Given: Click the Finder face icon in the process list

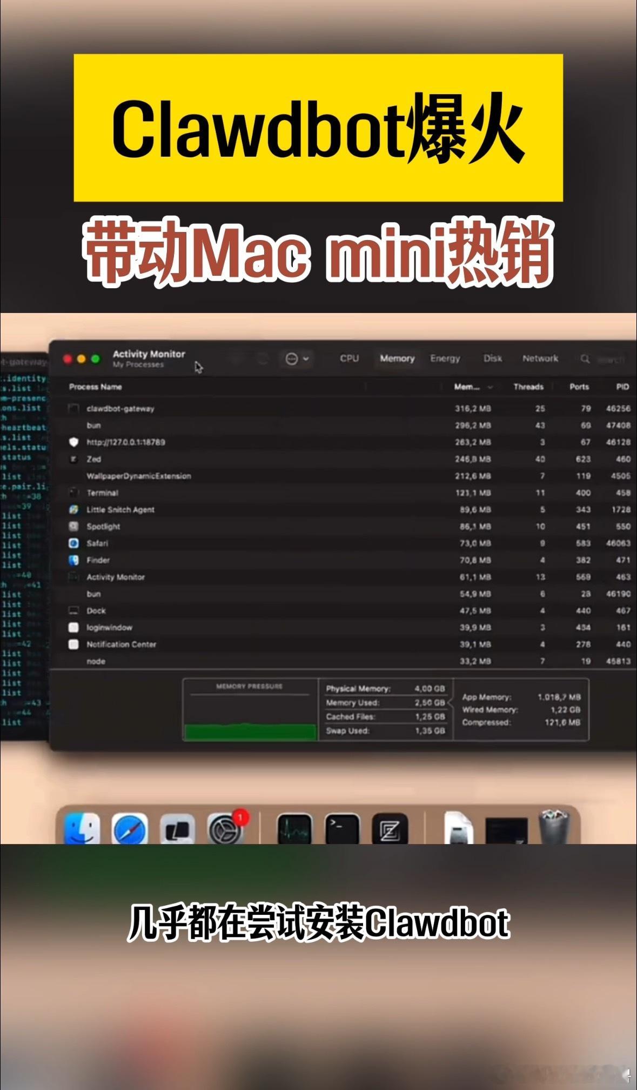Looking at the screenshot, I should pos(74,560).
